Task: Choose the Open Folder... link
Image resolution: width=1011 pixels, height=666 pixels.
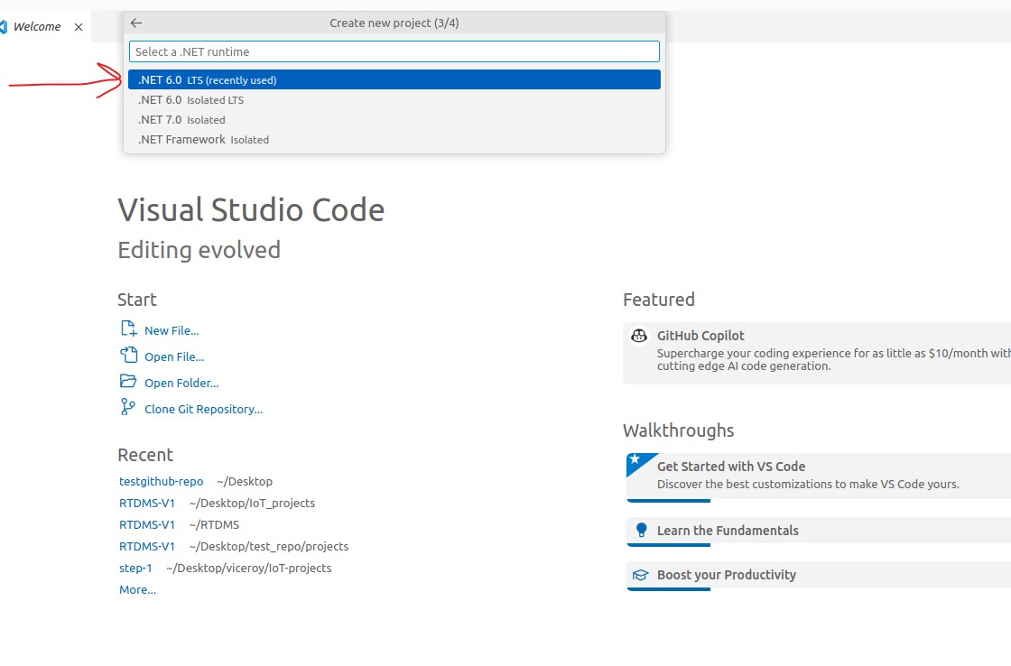Action: pyautogui.click(x=181, y=383)
